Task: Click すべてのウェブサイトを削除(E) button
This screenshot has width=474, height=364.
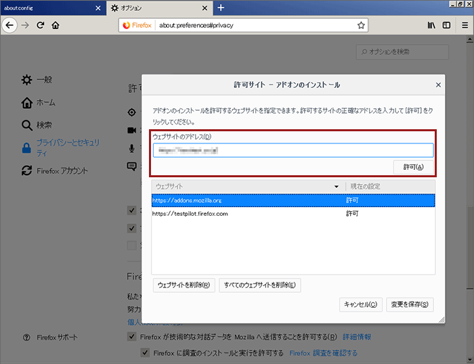Action: coord(259,285)
